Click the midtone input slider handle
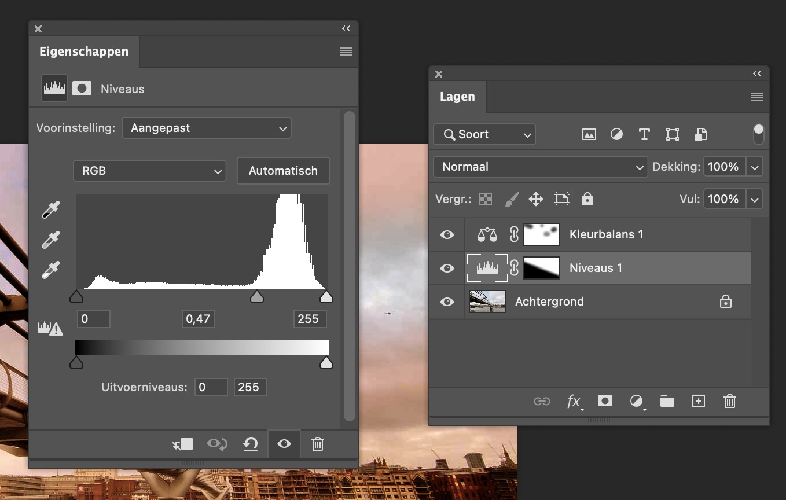The image size is (786, 500). coord(256,297)
